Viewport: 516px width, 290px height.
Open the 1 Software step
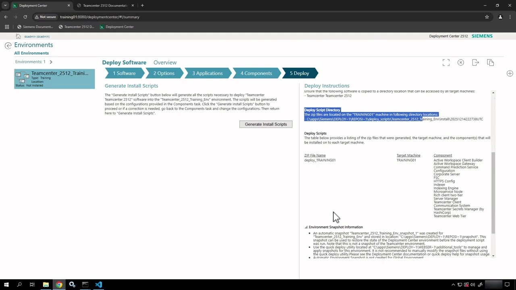[x=124, y=73]
